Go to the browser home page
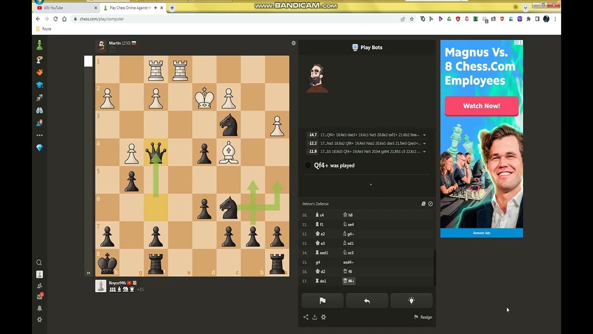 point(64,19)
